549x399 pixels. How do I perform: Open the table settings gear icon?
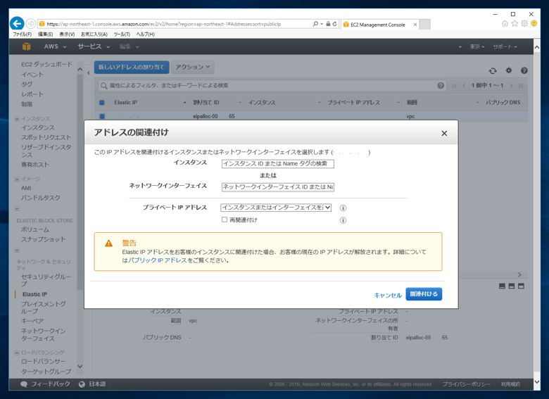click(508, 70)
